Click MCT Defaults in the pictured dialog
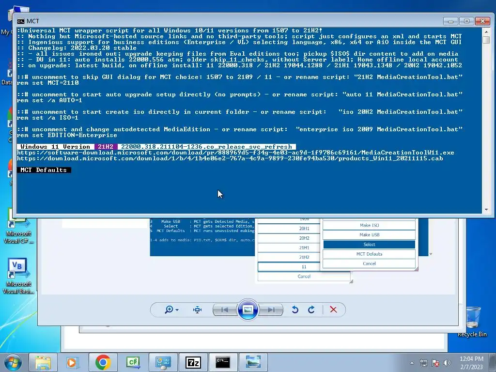 point(369,254)
